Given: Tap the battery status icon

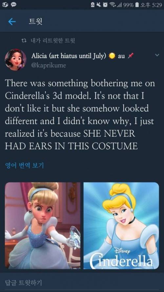Looking at the screenshot, I should pos(137,5).
